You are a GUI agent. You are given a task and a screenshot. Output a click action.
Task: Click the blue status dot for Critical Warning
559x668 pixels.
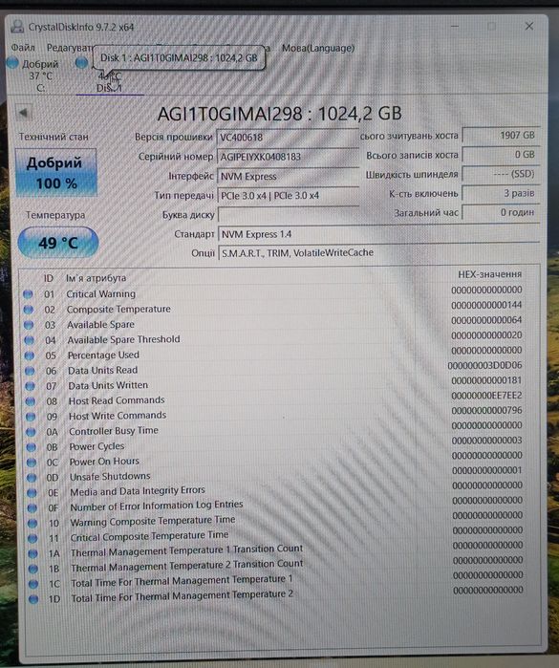click(x=28, y=294)
